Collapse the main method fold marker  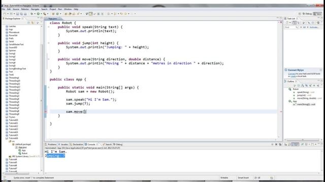point(49,87)
